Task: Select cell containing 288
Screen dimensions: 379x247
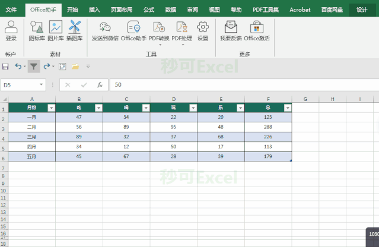Action: [x=268, y=127]
